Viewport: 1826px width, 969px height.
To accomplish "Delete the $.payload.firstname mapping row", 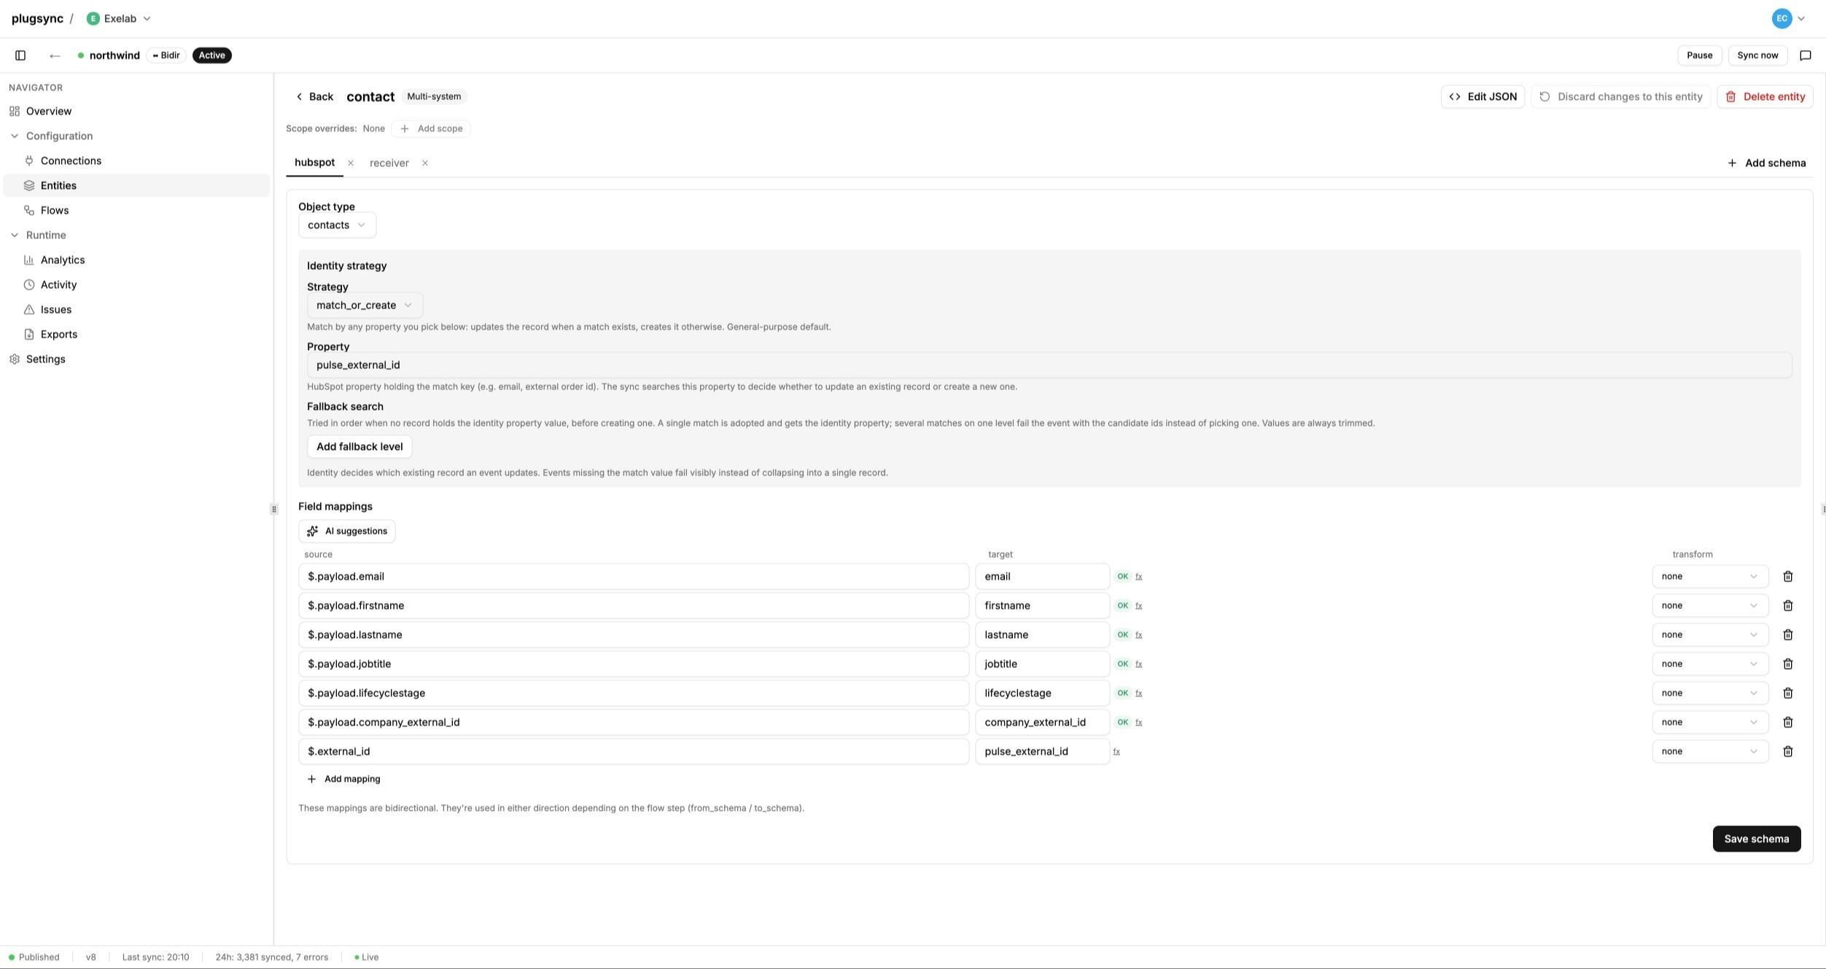I will pyautogui.click(x=1788, y=606).
